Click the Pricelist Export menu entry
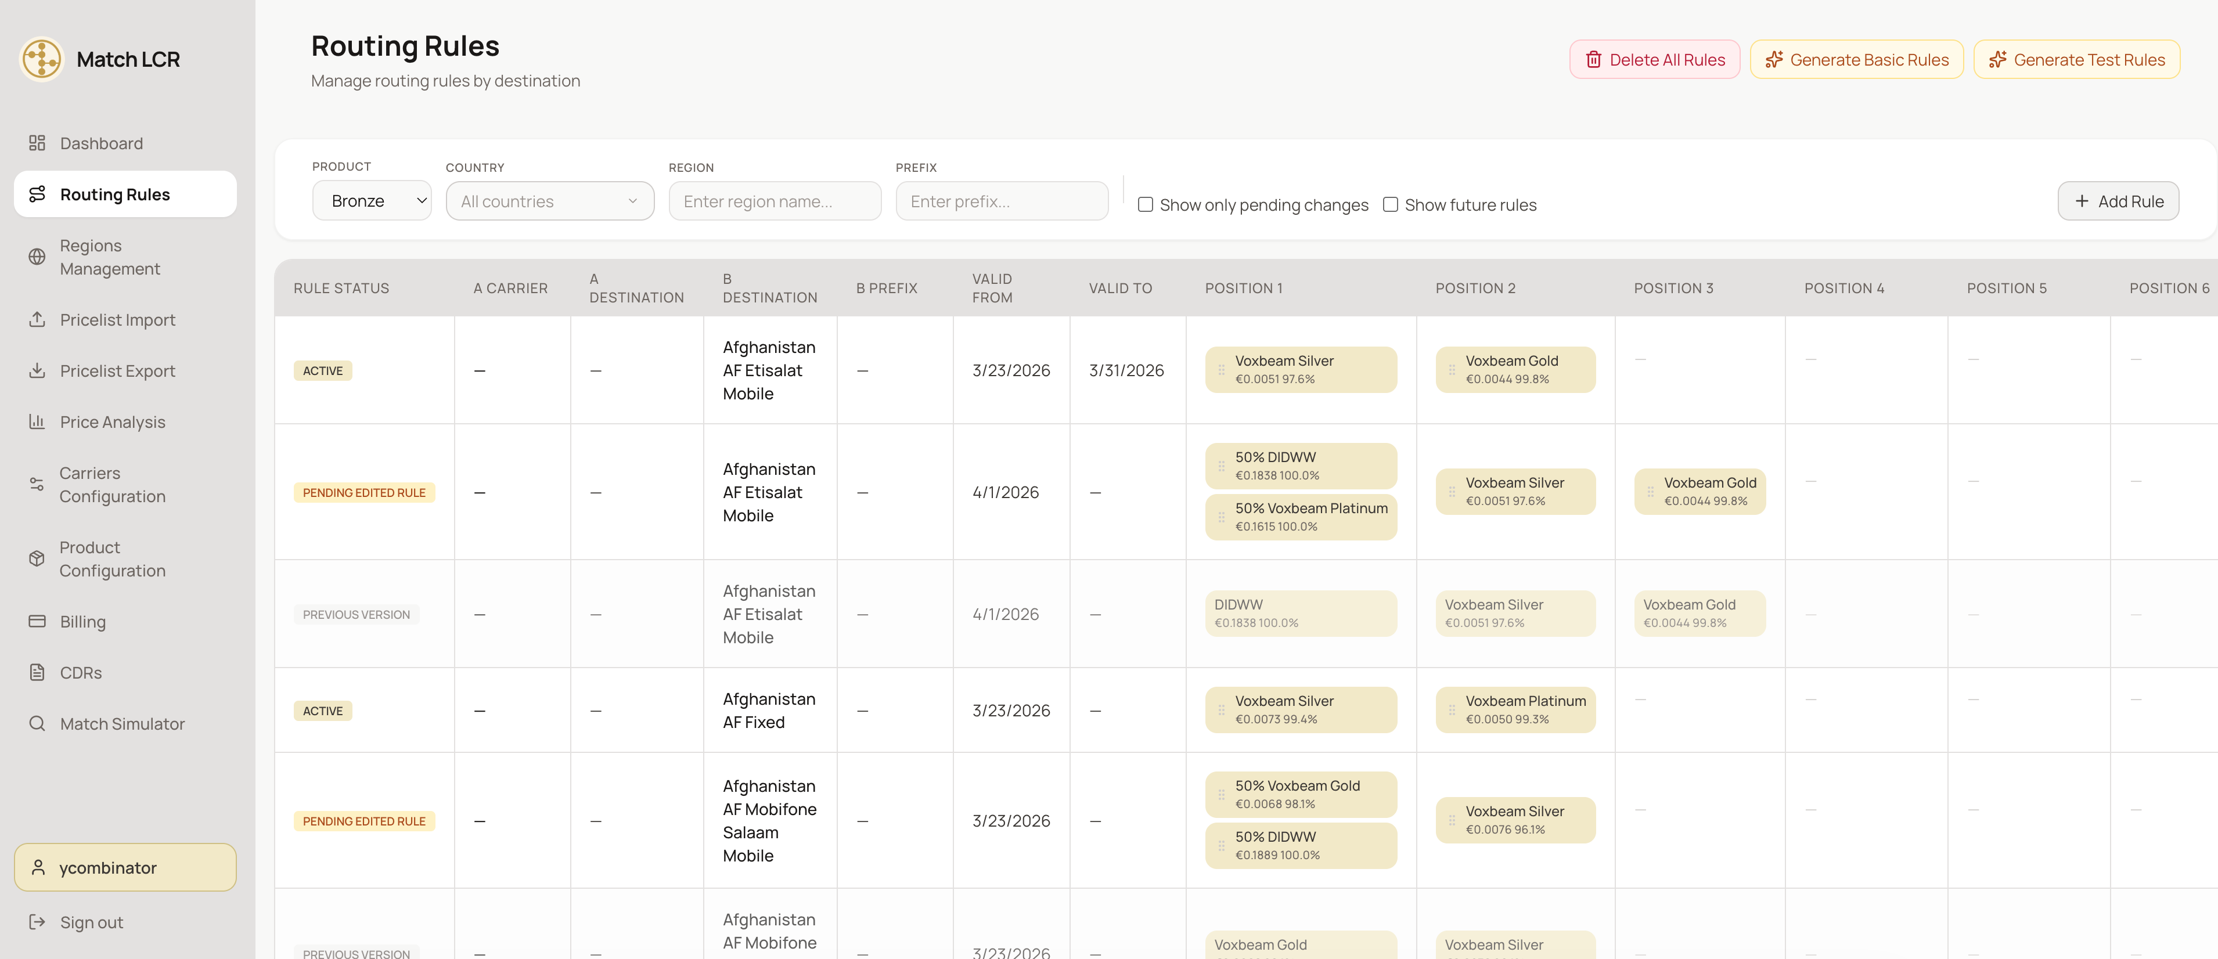 tap(125, 370)
